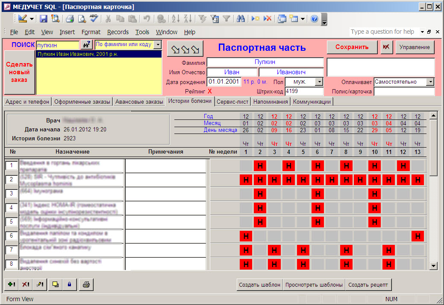The image size is (444, 305).
Task: Open the Database Window icon
Action: coord(282,19)
